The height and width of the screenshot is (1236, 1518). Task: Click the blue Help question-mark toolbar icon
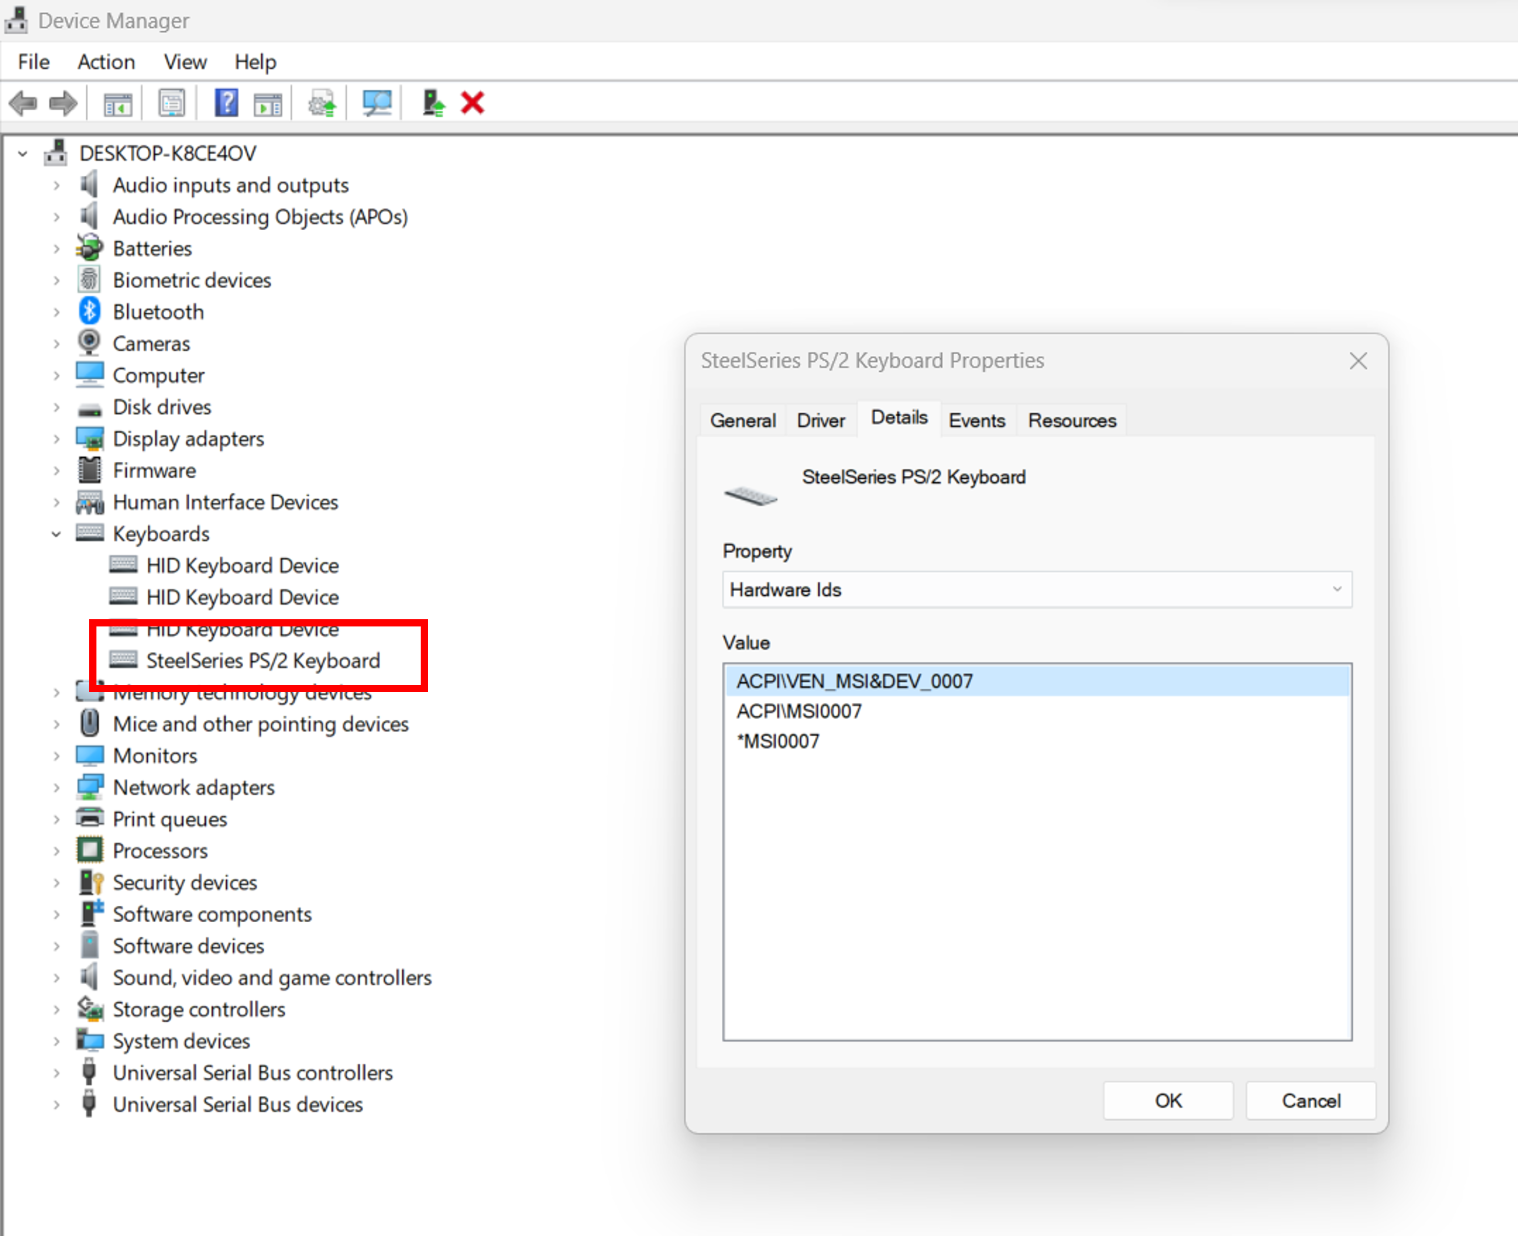point(227,104)
